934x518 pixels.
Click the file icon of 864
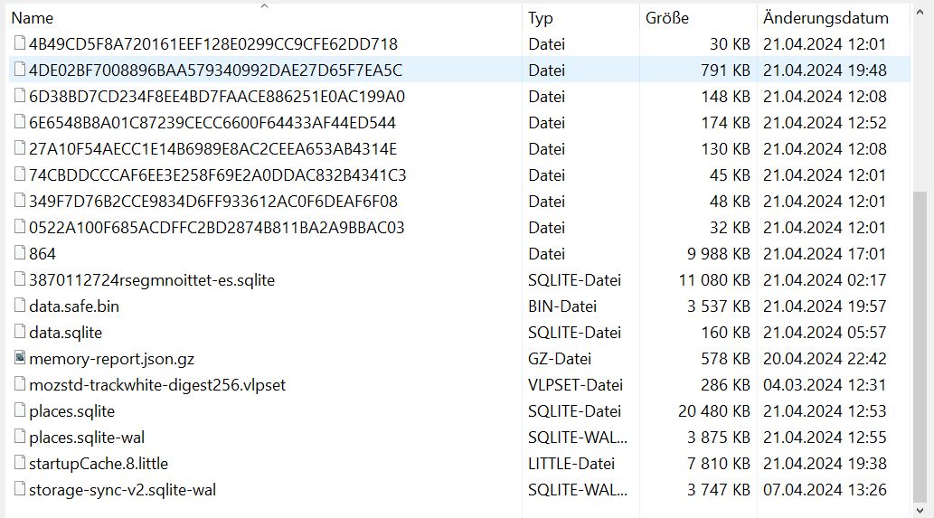tap(20, 253)
